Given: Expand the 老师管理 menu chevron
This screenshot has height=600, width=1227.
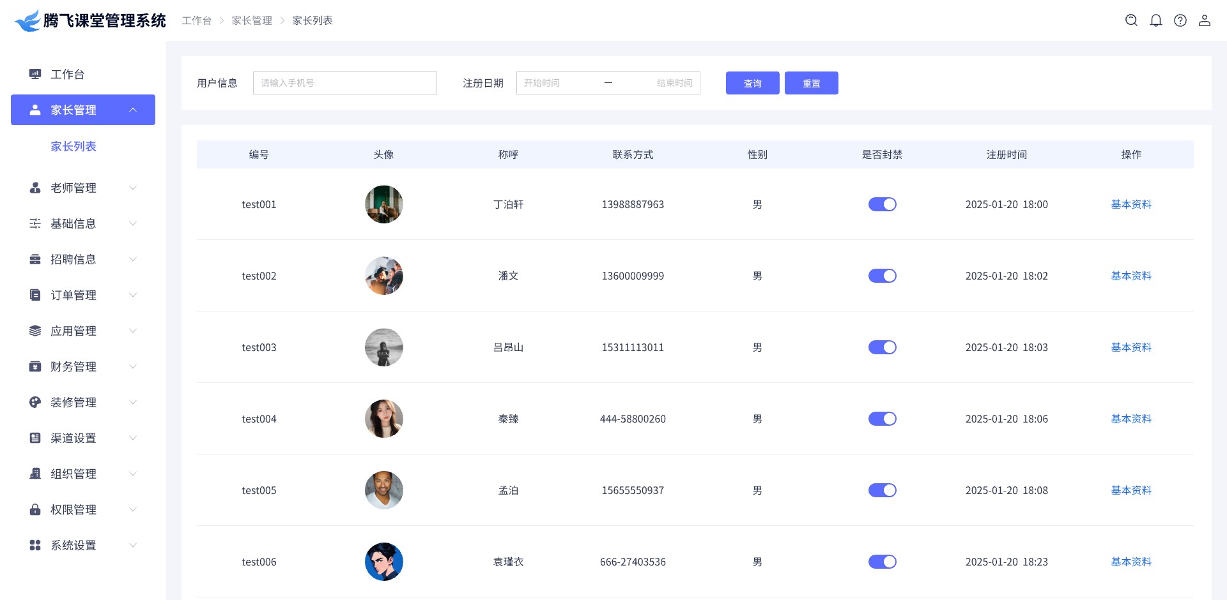Looking at the screenshot, I should coord(133,188).
